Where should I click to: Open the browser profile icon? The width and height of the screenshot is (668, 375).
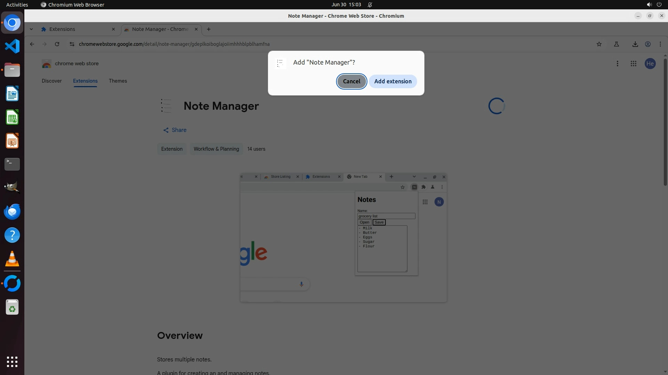click(x=648, y=44)
